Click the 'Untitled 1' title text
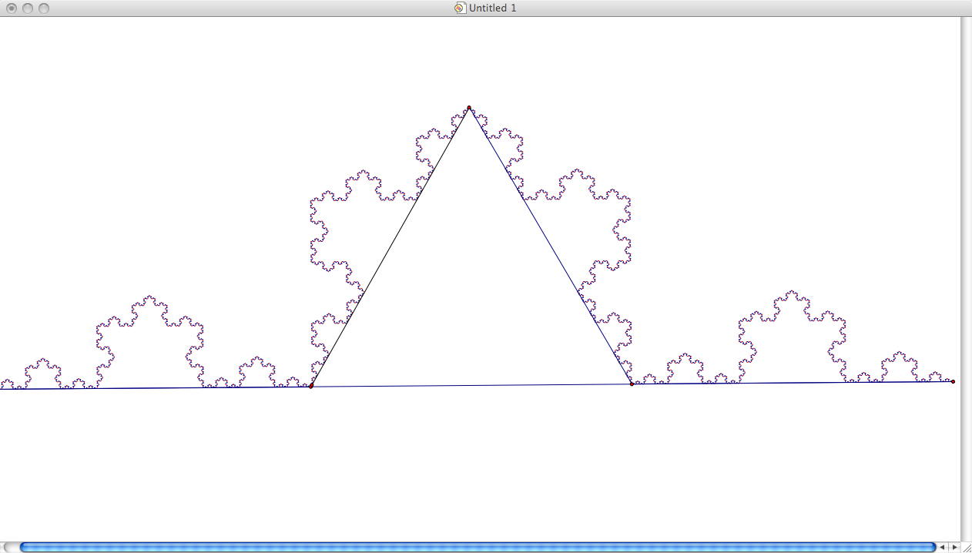This screenshot has width=972, height=553. point(491,8)
